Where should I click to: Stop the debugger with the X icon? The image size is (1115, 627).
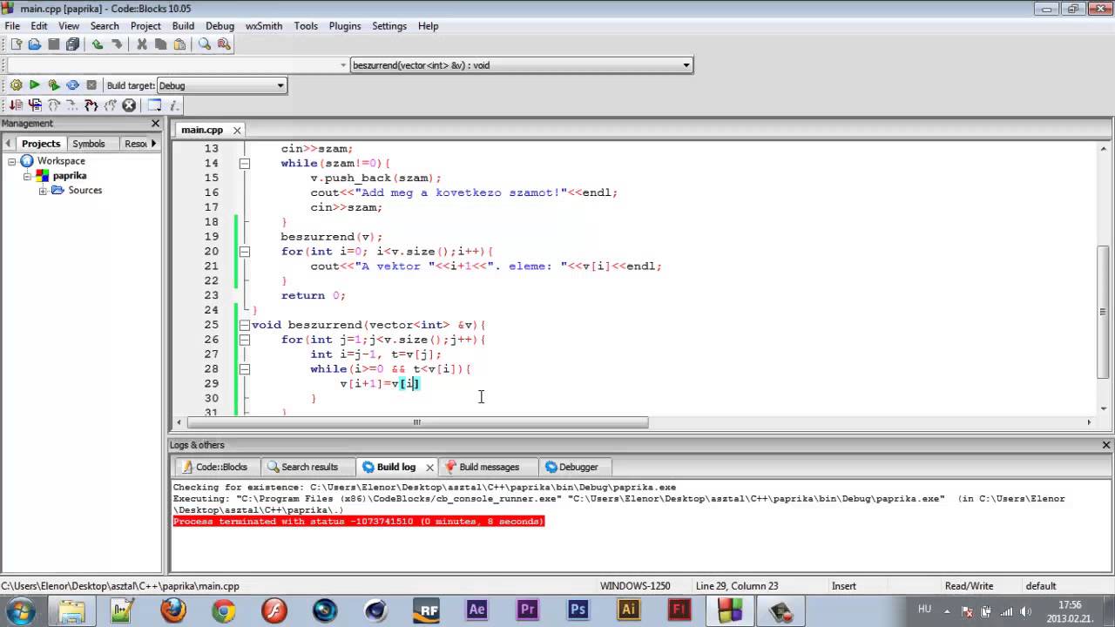(129, 105)
